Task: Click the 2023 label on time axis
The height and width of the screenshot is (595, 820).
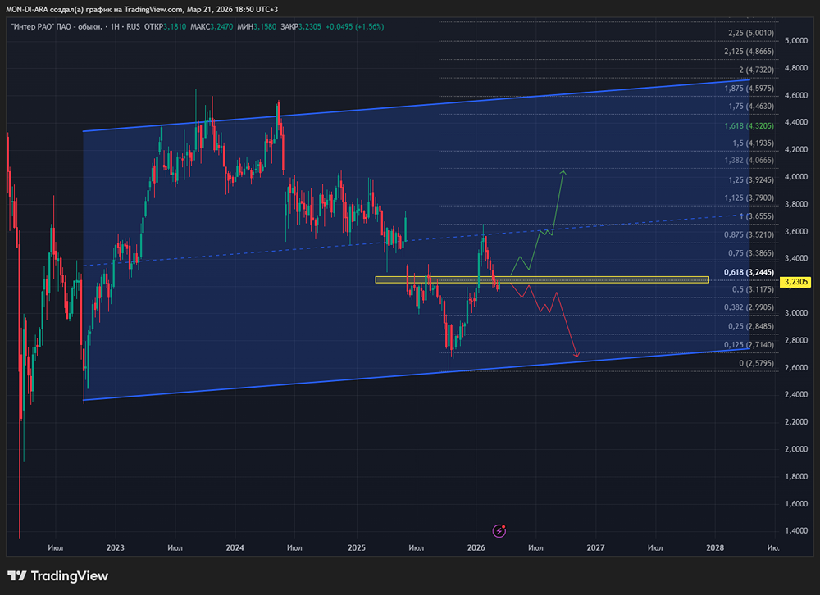Action: (x=115, y=548)
